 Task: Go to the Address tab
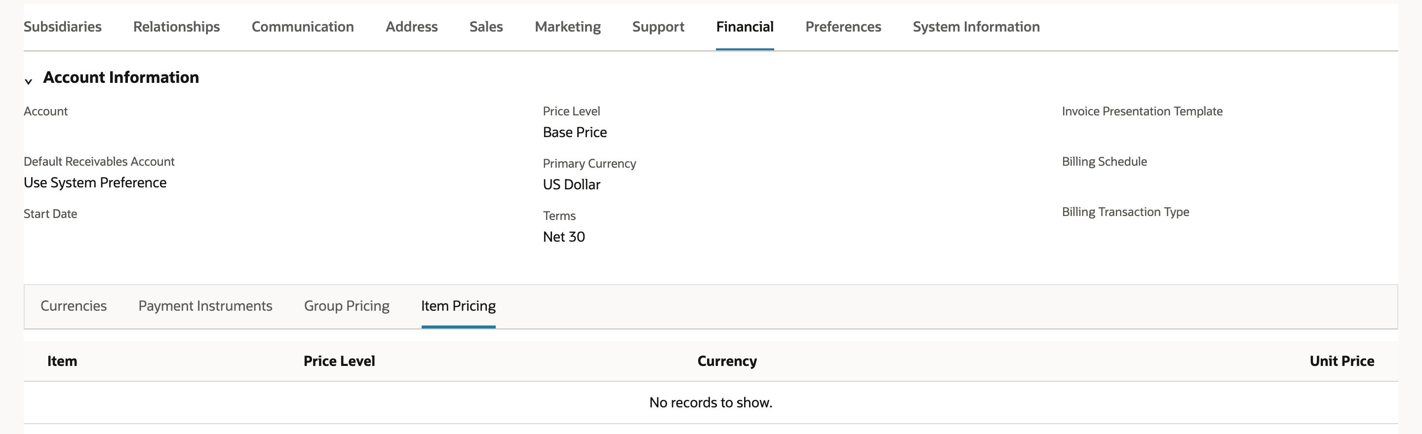[x=412, y=27]
